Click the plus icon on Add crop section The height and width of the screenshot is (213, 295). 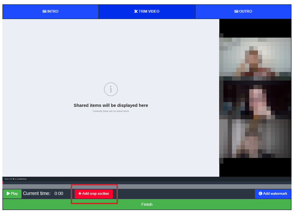[x=80, y=194]
